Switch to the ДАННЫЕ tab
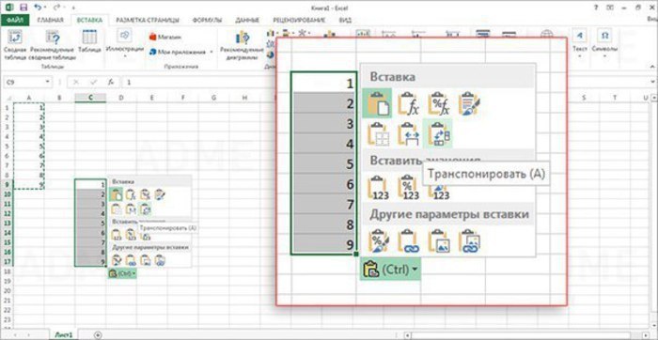Viewport: 658px width, 340px height. pos(247,20)
